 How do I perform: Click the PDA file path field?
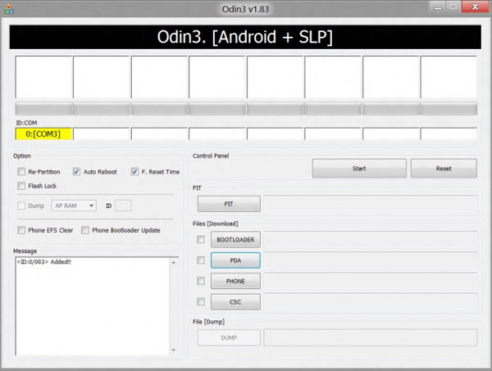(371, 260)
